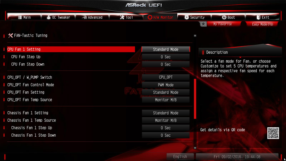
Task: Click the power icon on the Boot tab
Action: click(224, 17)
